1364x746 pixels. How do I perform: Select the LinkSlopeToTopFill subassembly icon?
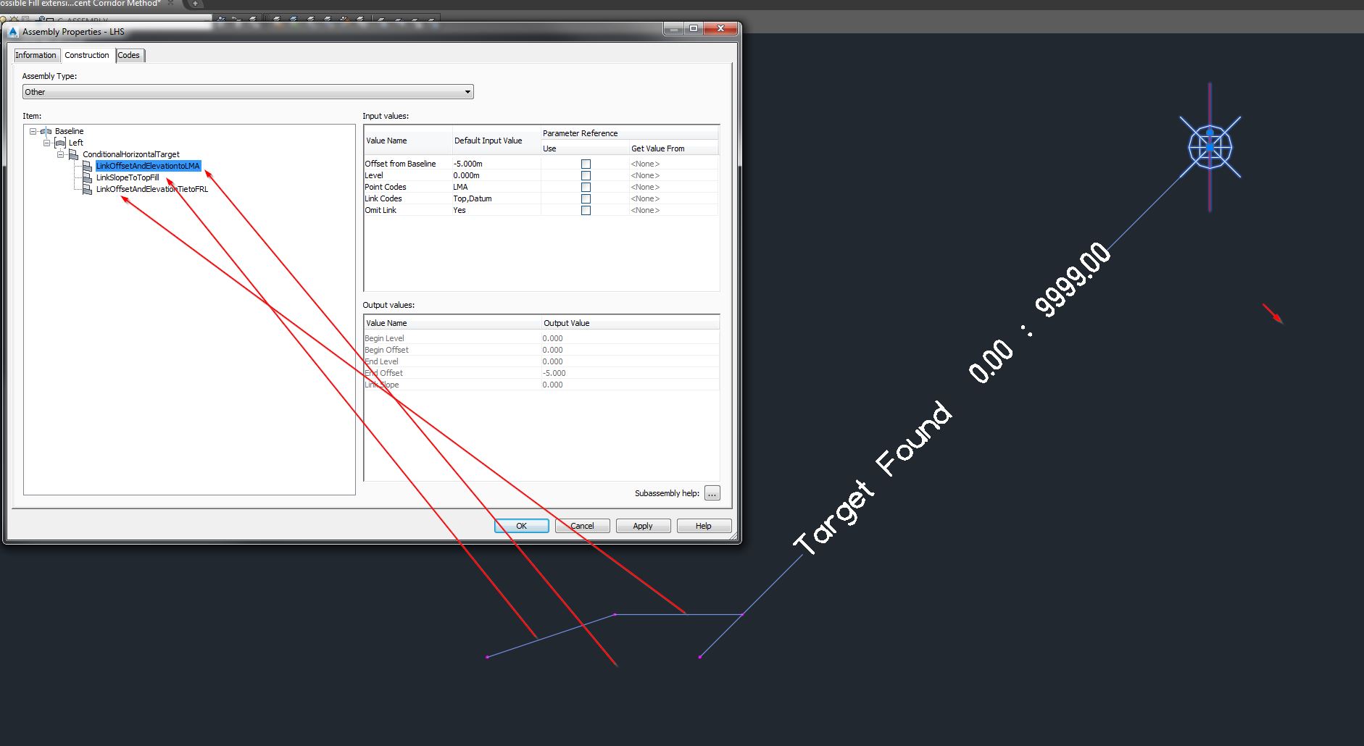88,177
